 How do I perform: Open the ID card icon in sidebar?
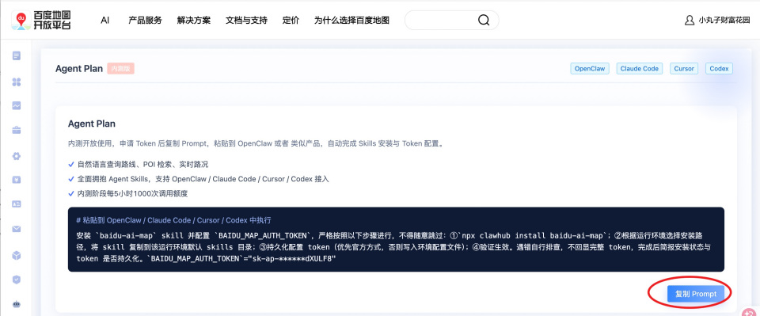17,204
